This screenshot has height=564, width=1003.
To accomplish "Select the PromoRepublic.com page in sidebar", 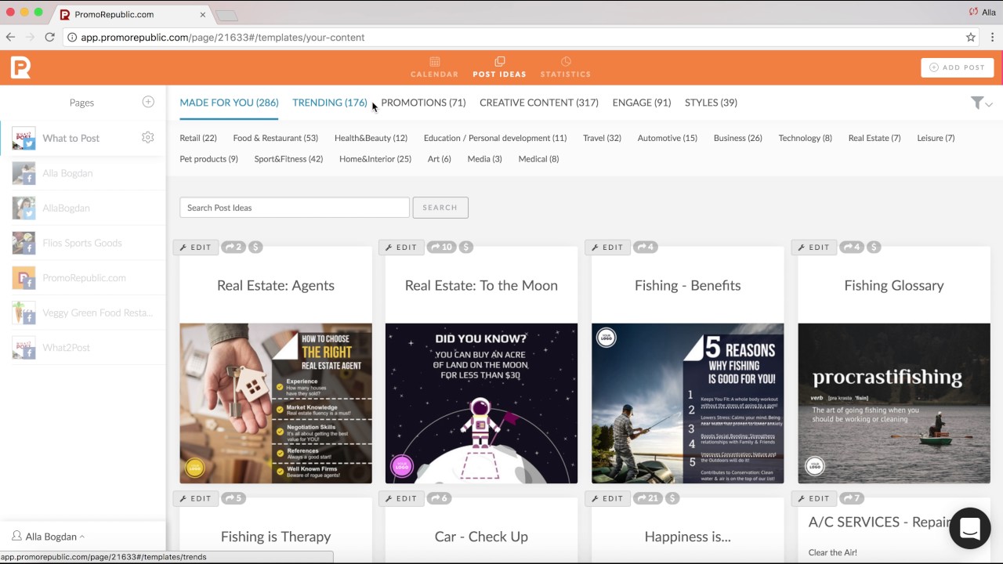I will click(x=82, y=277).
